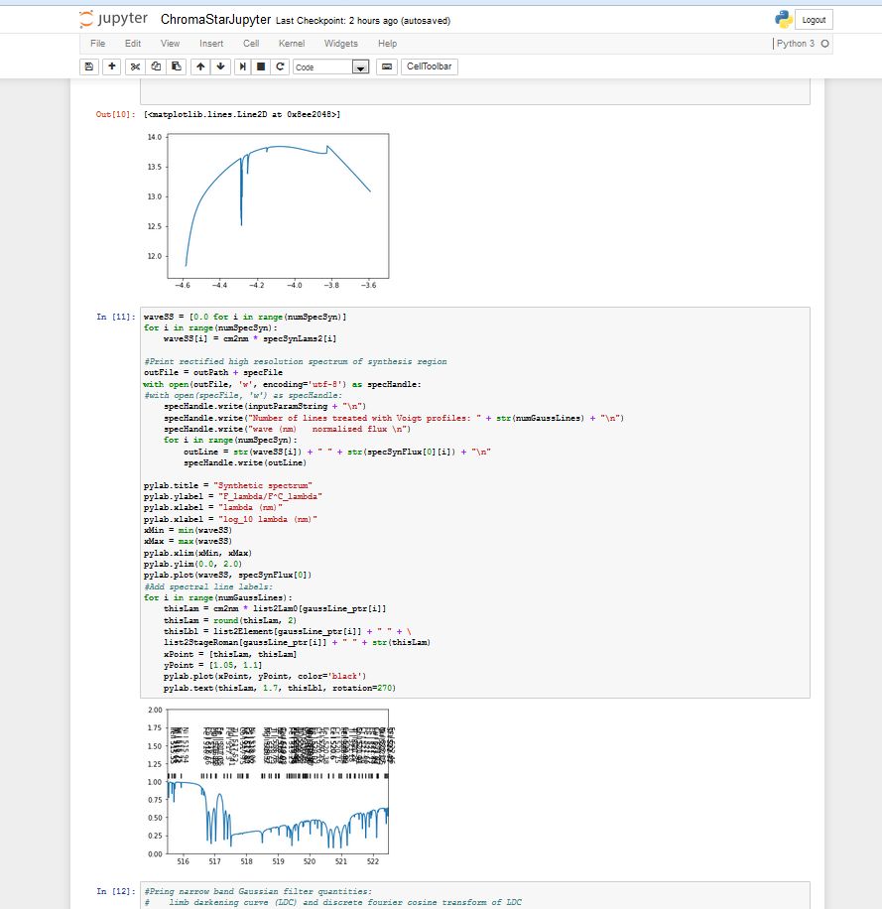Screen dimensions: 882x909
Task: Click the Jupyter logo link
Action: pos(114,20)
